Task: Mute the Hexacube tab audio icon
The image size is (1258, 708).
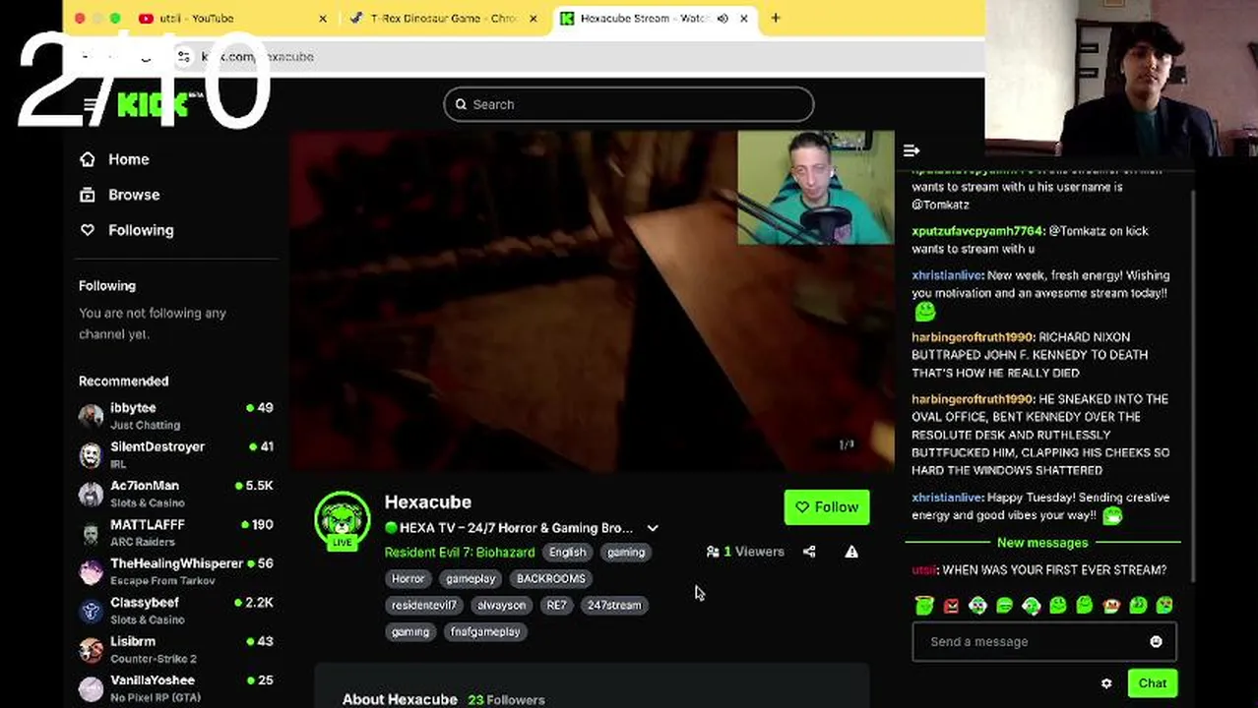Action: (723, 18)
